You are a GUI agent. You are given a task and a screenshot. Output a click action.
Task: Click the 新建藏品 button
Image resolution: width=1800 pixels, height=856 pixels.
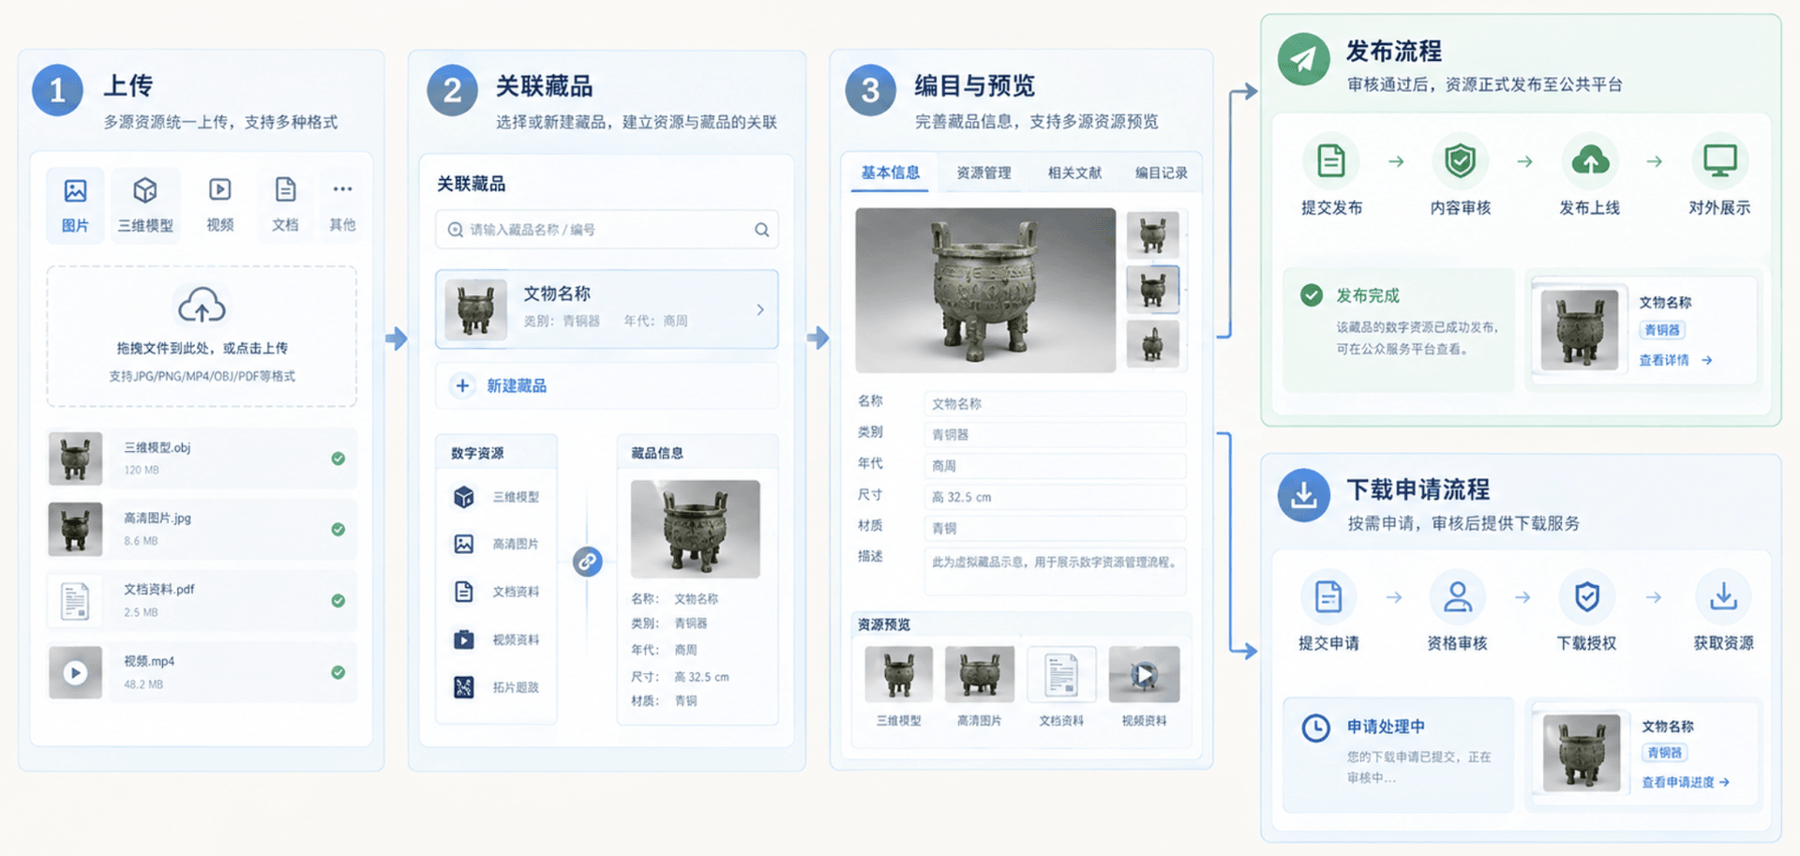tap(607, 385)
